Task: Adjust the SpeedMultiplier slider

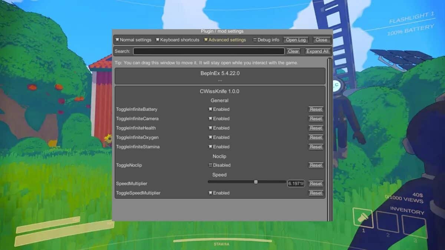Action: coord(256,182)
